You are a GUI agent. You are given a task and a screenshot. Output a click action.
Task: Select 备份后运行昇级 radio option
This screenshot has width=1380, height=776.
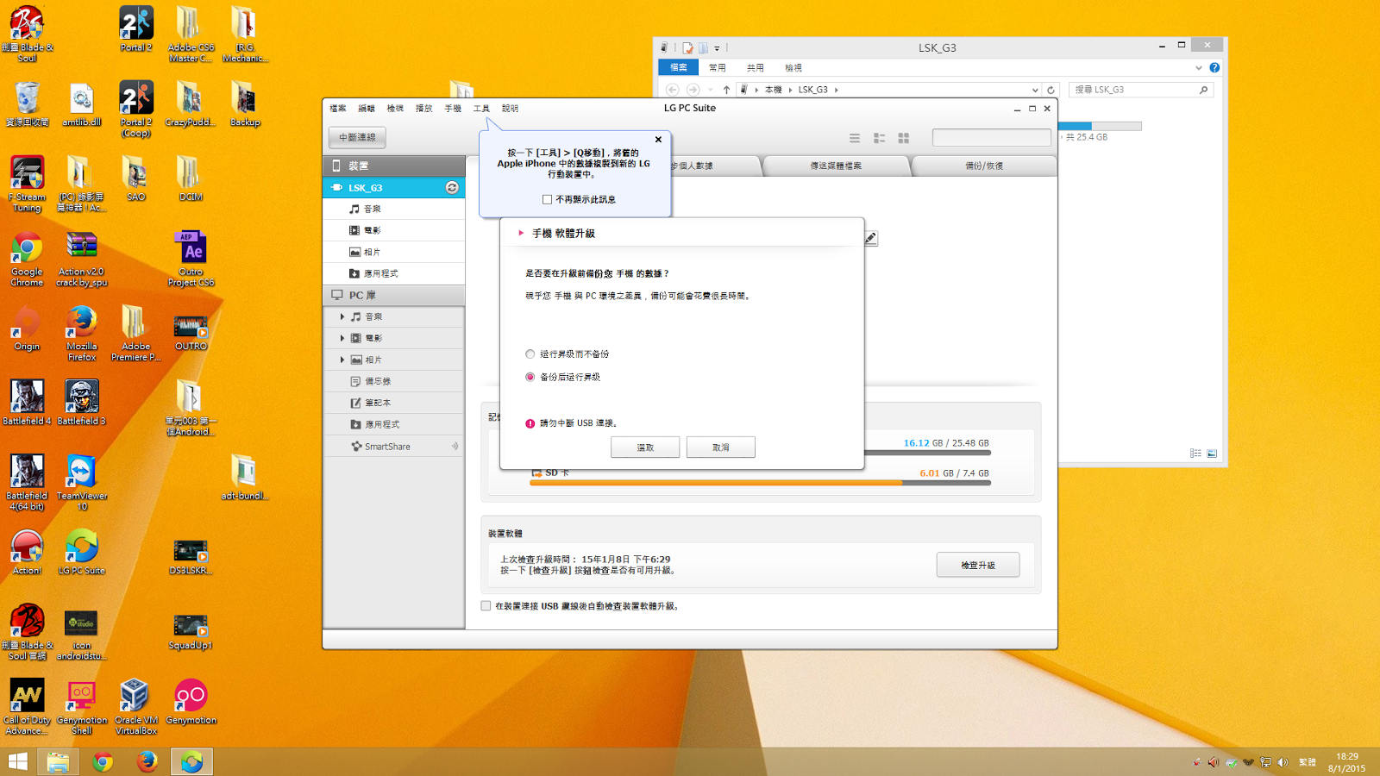click(530, 377)
